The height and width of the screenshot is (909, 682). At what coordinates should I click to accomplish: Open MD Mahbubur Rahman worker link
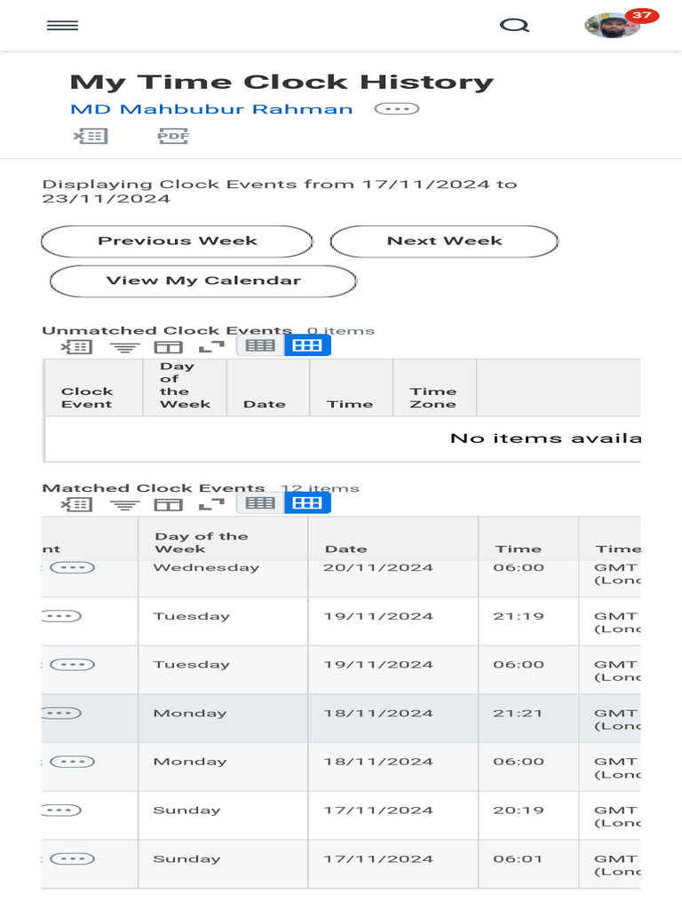tap(211, 109)
